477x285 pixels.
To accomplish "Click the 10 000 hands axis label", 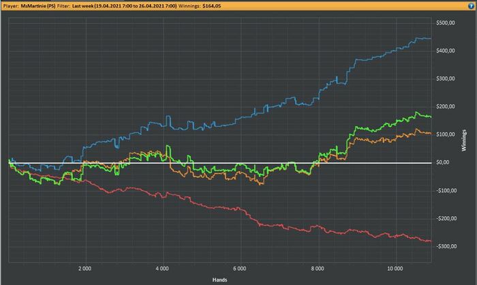I will tap(395, 269).
